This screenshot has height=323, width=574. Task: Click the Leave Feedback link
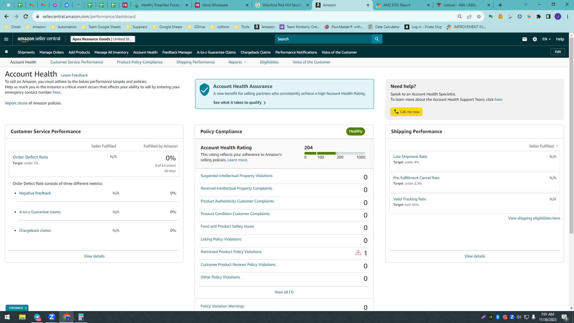(x=74, y=75)
